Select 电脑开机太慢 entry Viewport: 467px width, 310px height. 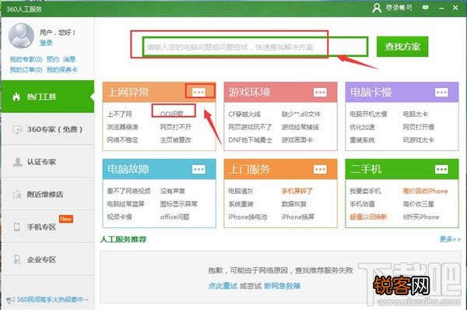tap(369, 114)
